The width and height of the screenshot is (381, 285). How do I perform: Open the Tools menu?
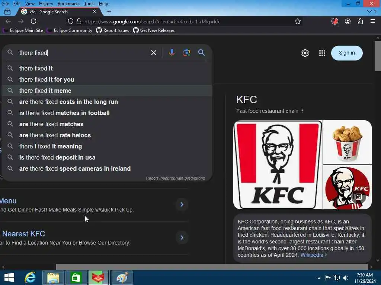(89, 4)
